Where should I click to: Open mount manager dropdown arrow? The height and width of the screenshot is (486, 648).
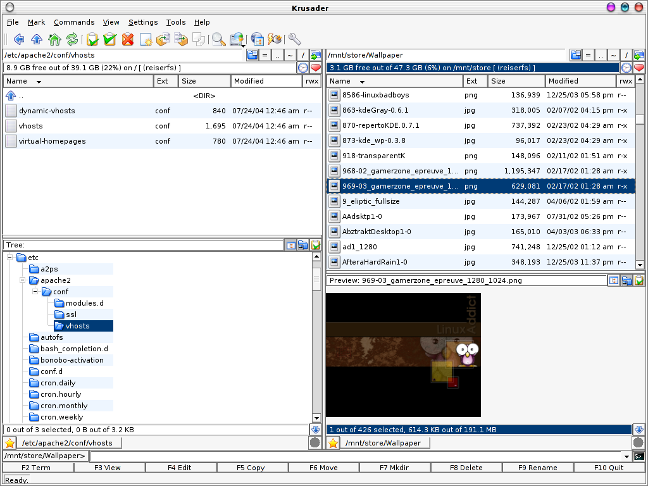click(244, 46)
